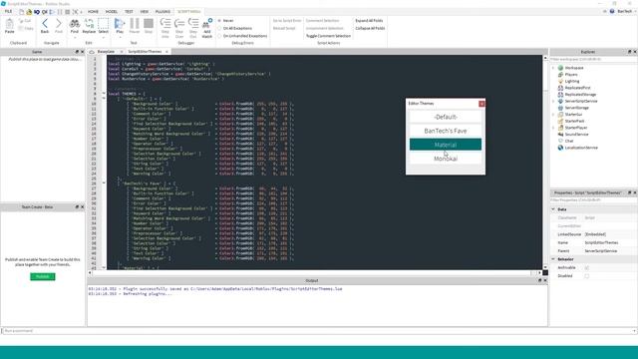Switch to MODEL ribbon tab
The width and height of the screenshot is (638, 359).
[x=112, y=11]
